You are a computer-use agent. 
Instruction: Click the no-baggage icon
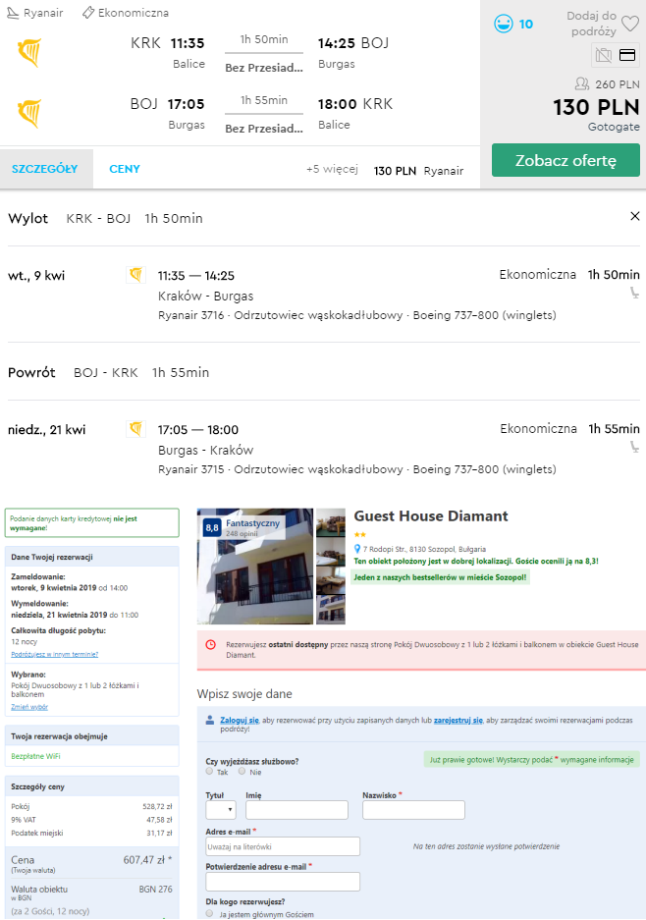(603, 55)
